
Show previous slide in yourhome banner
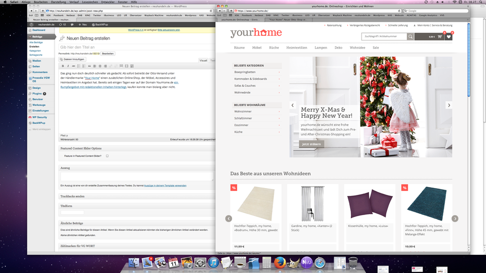click(x=293, y=105)
